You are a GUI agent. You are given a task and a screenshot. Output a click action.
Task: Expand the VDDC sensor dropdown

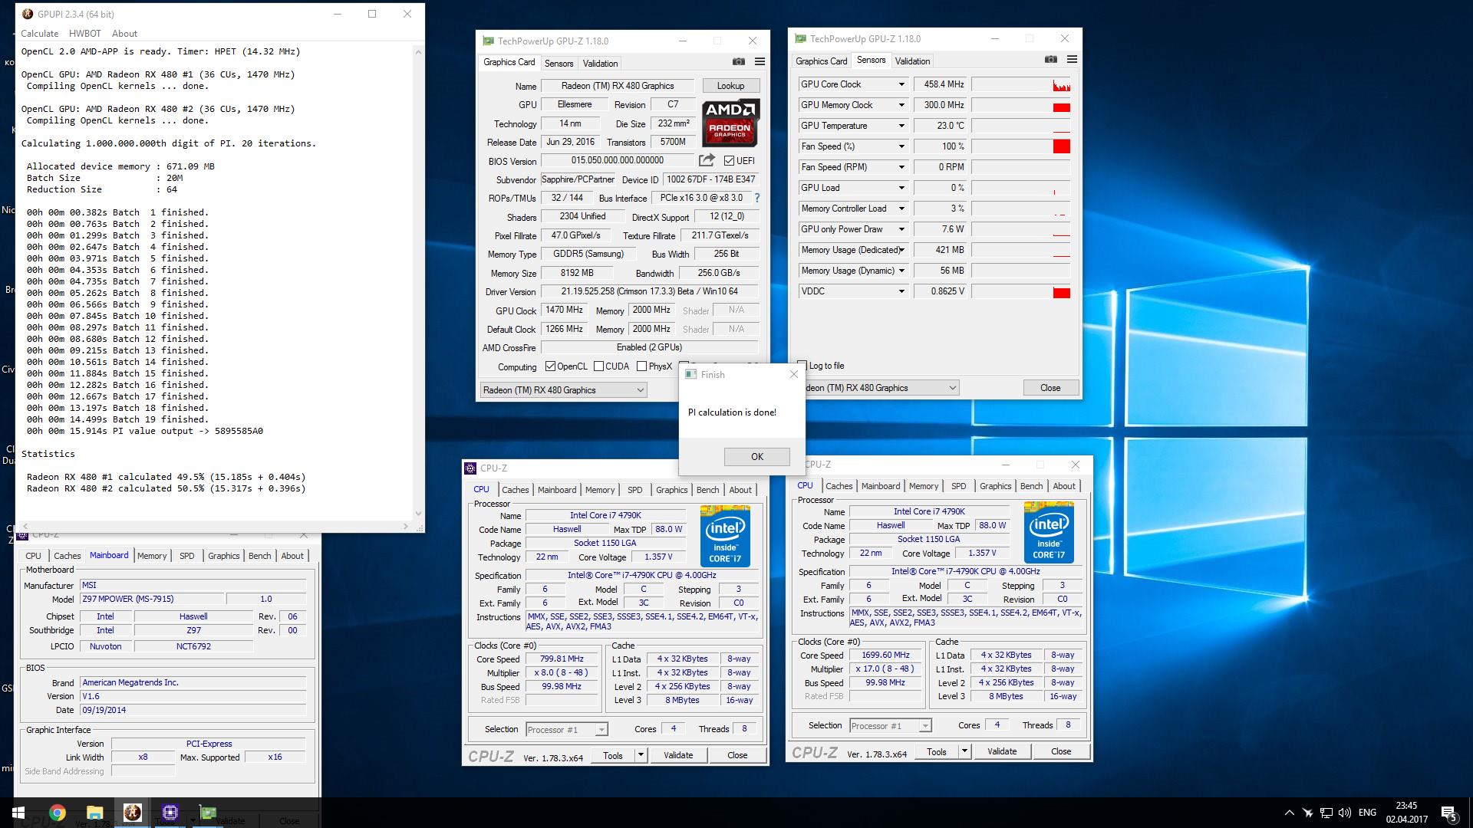pos(901,291)
